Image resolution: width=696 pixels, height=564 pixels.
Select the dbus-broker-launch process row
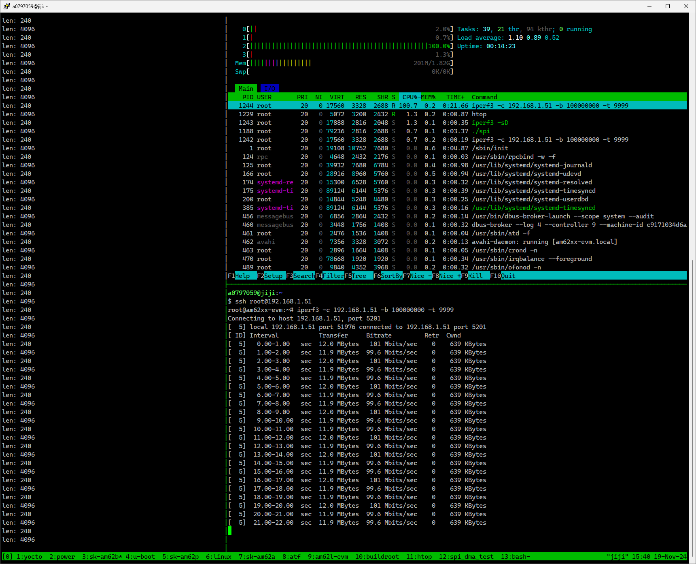click(457, 216)
